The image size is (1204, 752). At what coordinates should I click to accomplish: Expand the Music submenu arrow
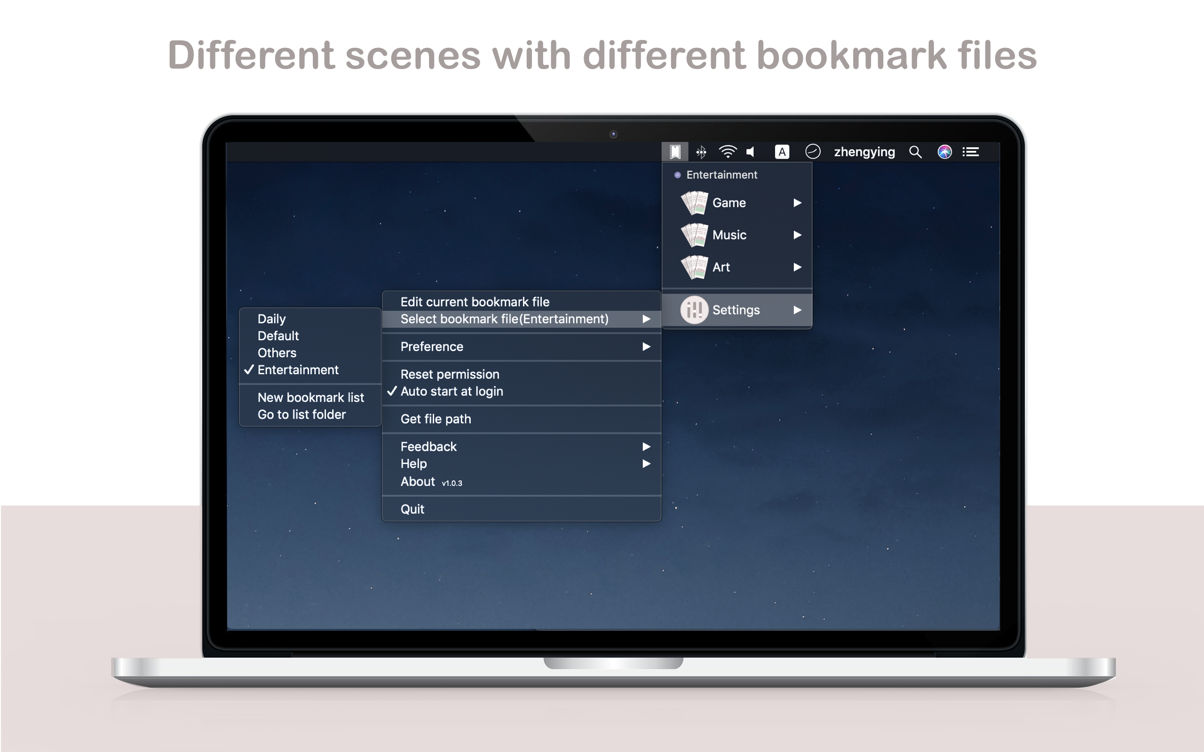click(x=797, y=235)
